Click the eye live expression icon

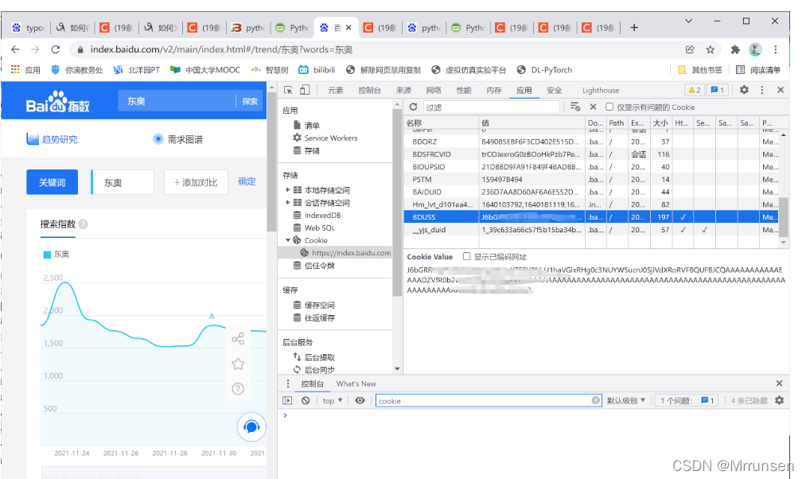[360, 400]
